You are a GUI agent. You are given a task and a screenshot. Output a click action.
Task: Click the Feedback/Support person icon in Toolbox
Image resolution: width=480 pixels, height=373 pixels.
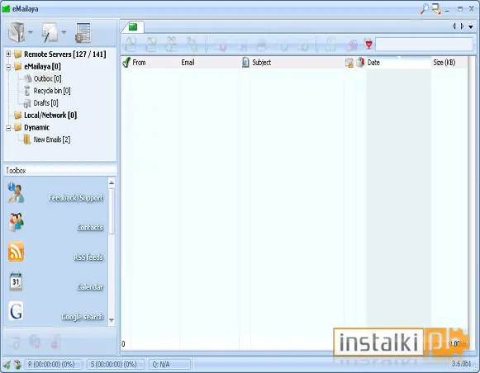(16, 192)
